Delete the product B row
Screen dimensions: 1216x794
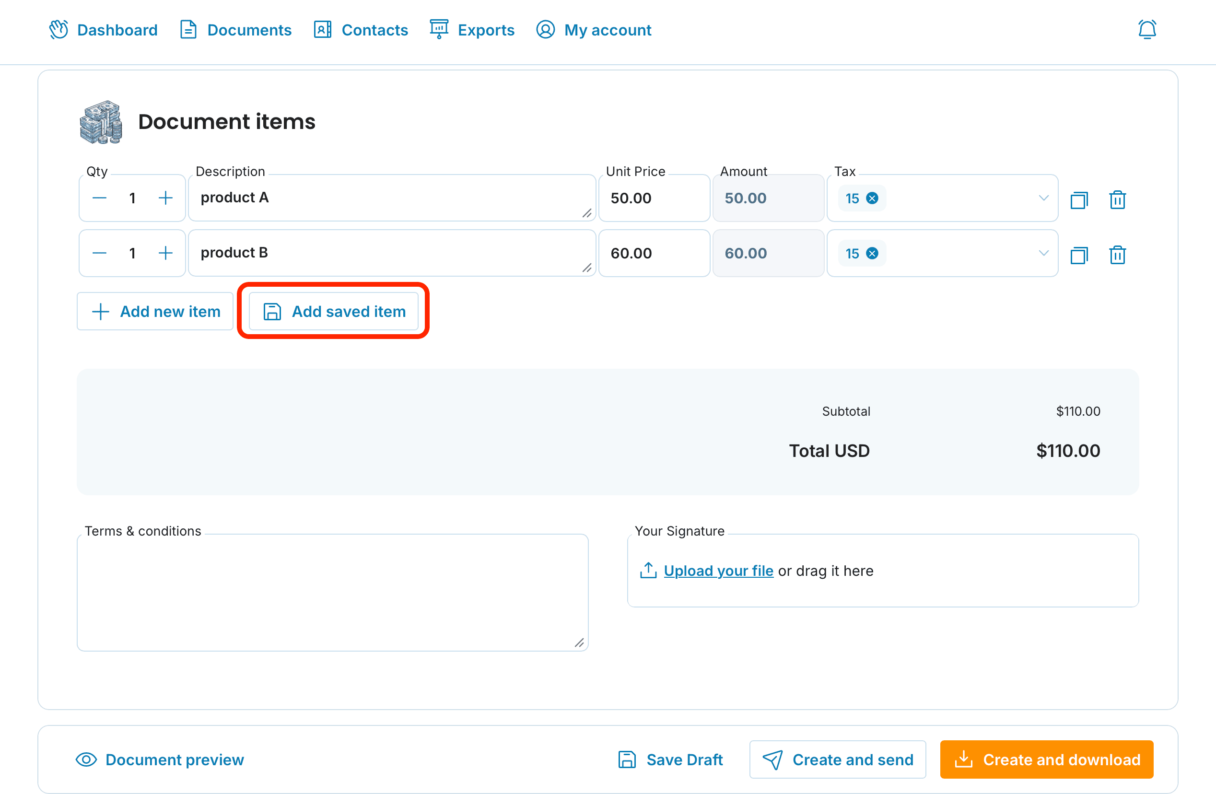click(x=1117, y=255)
